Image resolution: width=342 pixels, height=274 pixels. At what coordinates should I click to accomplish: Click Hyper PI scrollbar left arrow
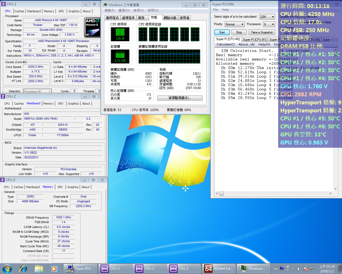(x=217, y=193)
